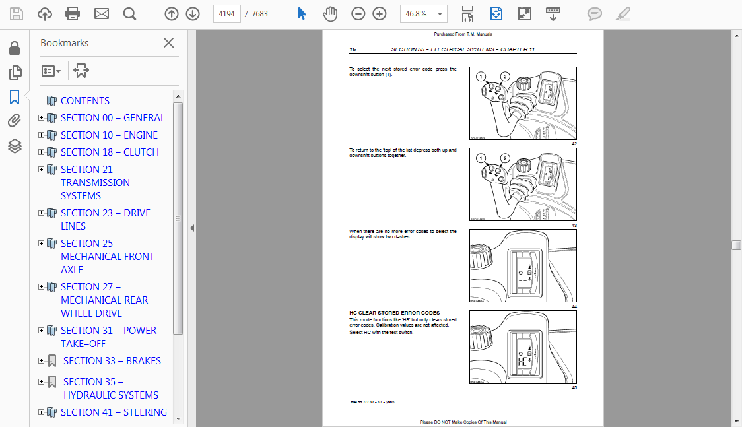The height and width of the screenshot is (427, 742).
Task: Jump to SECTION 23 – DRIVE LINES
Action: tap(106, 219)
